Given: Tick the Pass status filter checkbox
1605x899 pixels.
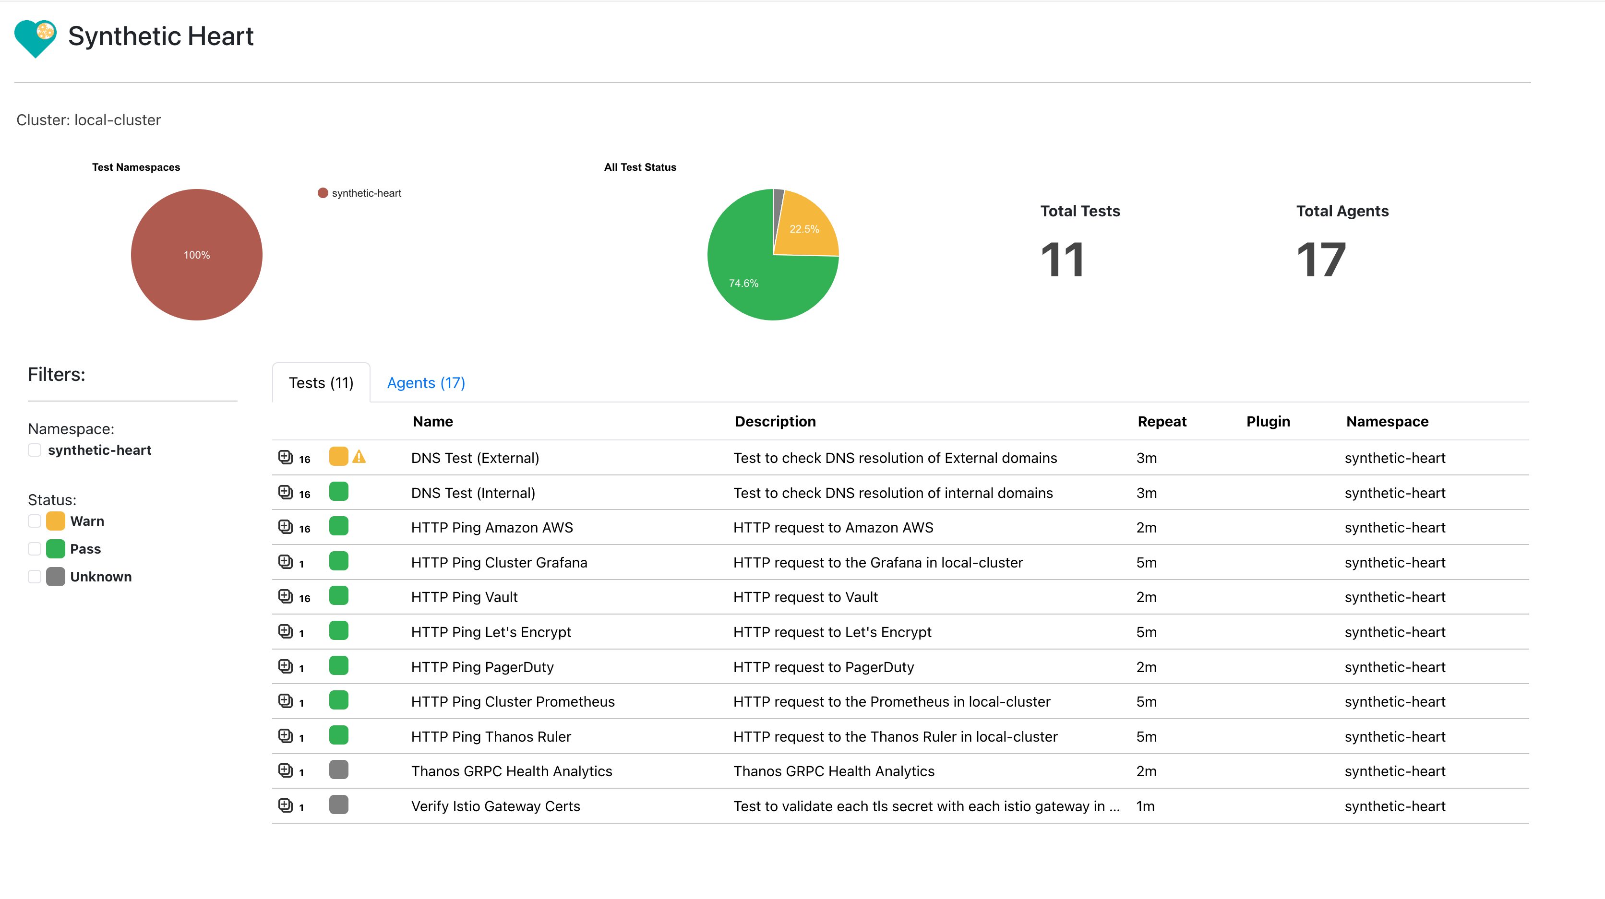Looking at the screenshot, I should pyautogui.click(x=35, y=548).
